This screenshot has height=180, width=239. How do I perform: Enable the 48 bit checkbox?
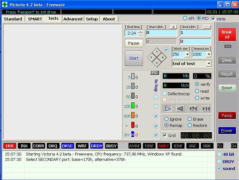(219, 154)
